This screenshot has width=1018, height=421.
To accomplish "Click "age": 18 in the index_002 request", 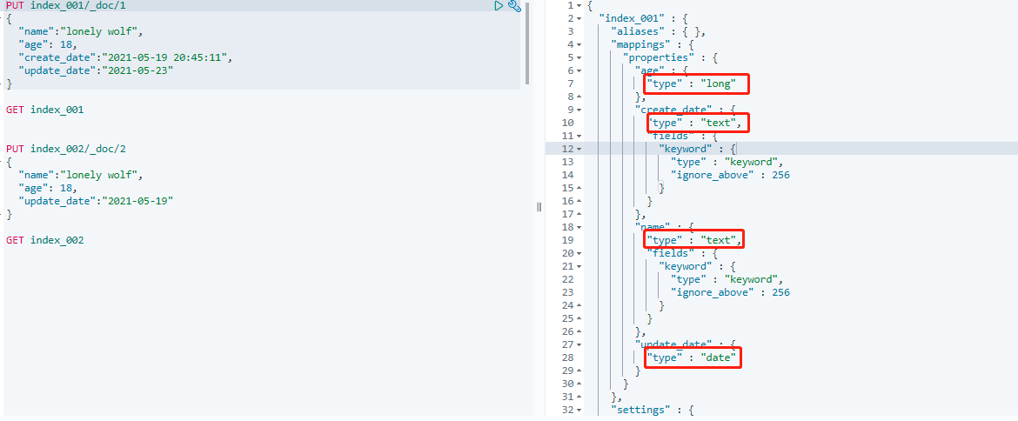I will click(47, 188).
